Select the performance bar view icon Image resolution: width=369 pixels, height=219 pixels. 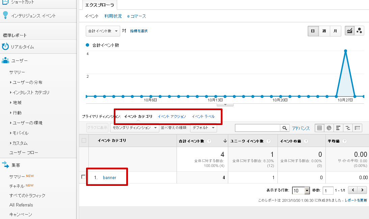coord(338,128)
